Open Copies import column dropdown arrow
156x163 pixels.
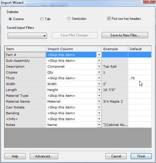(99, 72)
